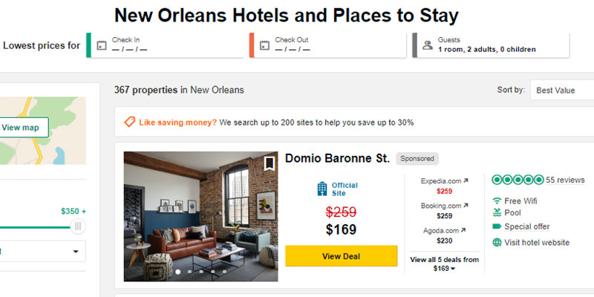Expand View all 5 deals from $169

coord(445,264)
